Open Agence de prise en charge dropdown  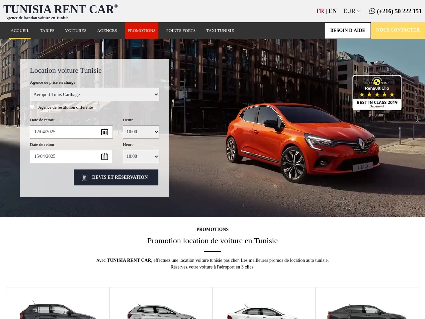click(95, 94)
